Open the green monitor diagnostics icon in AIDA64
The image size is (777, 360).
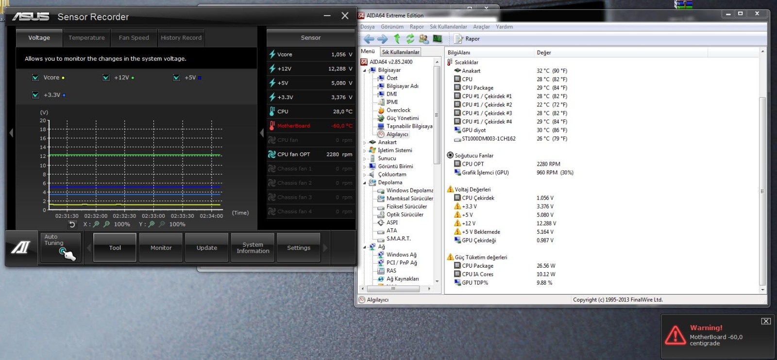438,39
